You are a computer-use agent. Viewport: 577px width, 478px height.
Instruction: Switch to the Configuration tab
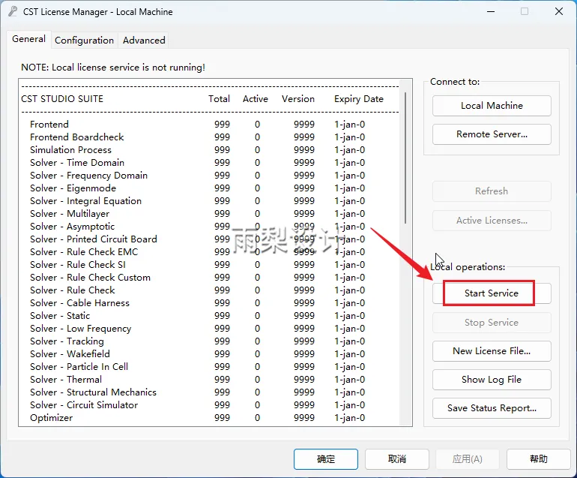pos(84,41)
